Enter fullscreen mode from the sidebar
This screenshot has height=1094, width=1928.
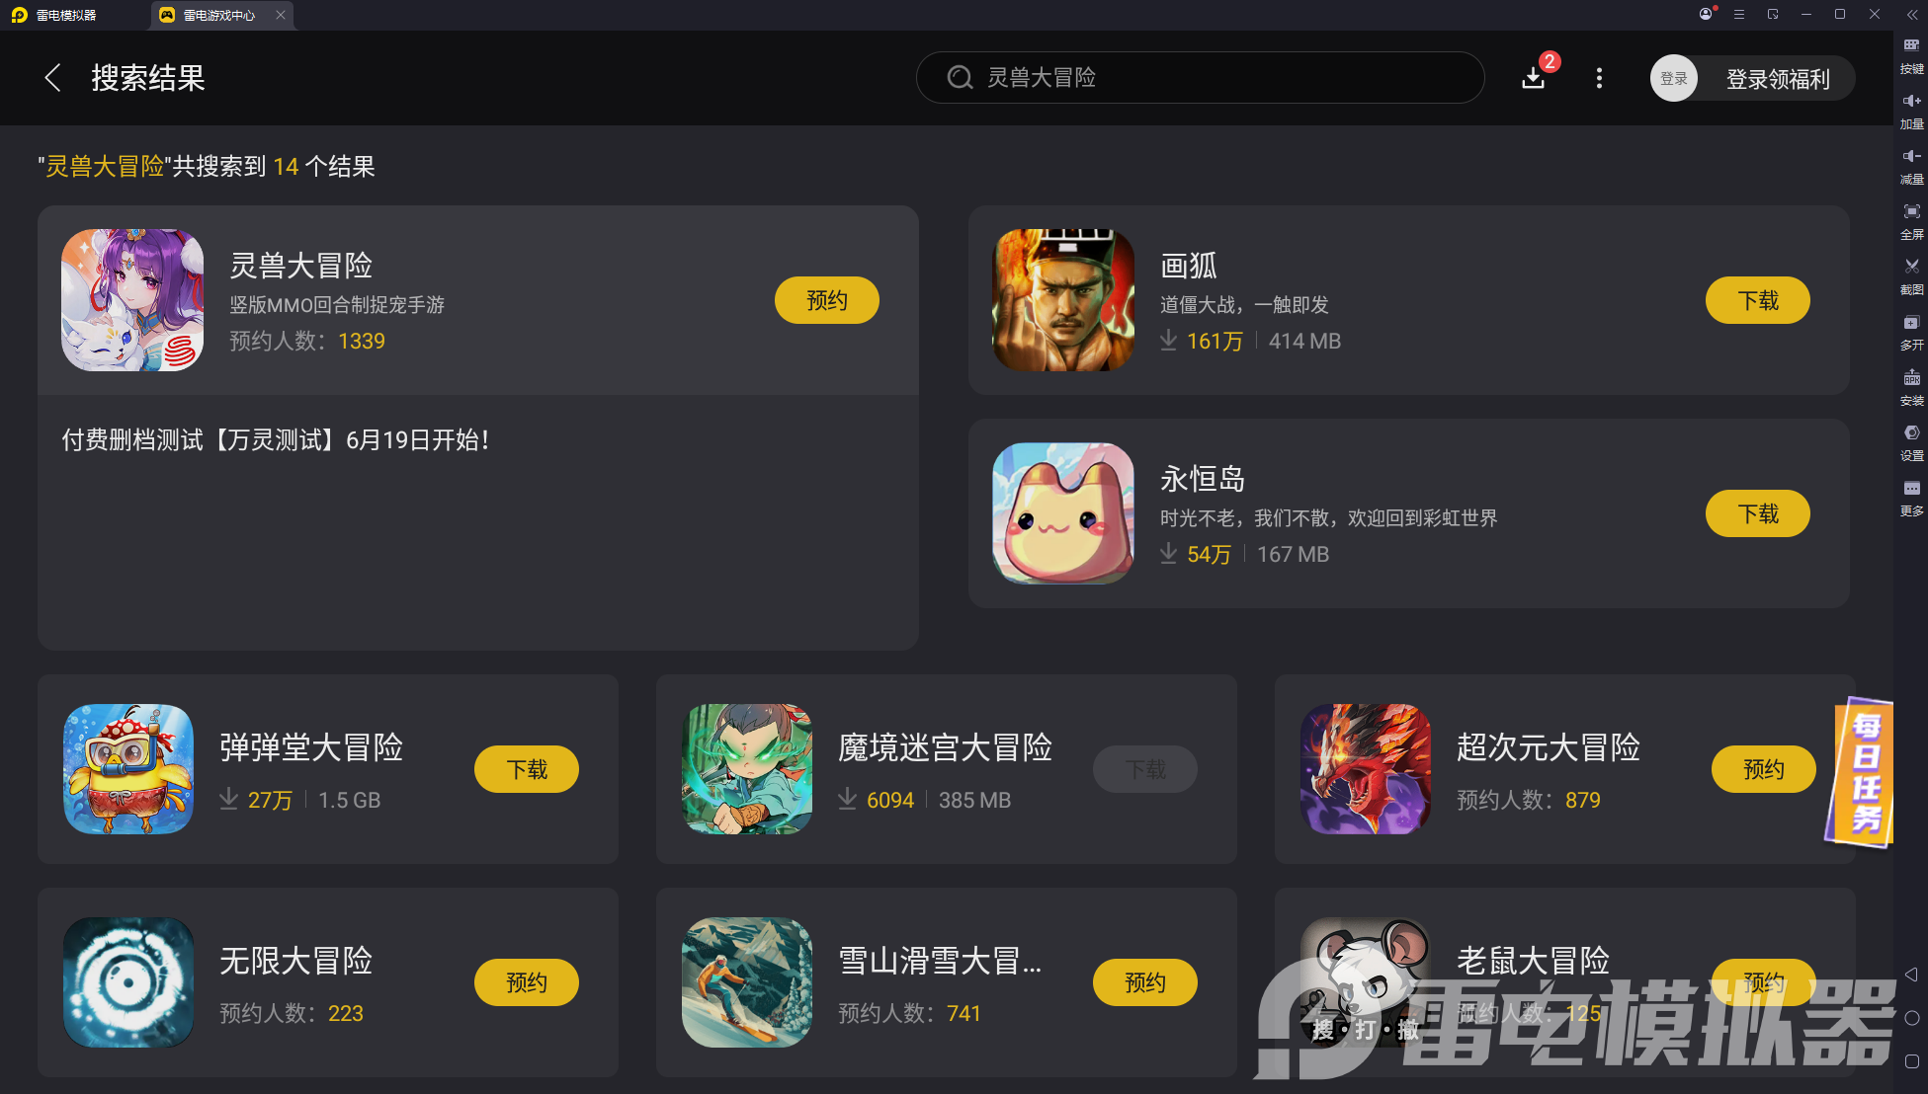1911,221
